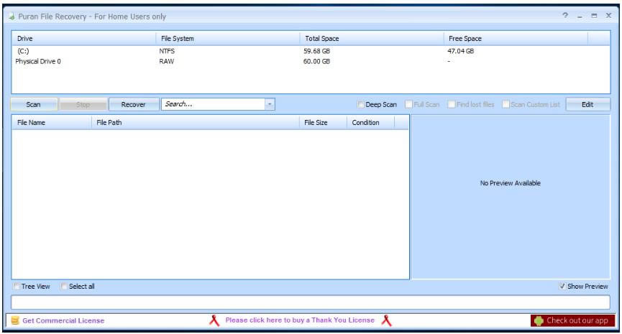Screen dimensions: 622x334
Task: Click the Check out our app banner
Action: tap(573, 320)
